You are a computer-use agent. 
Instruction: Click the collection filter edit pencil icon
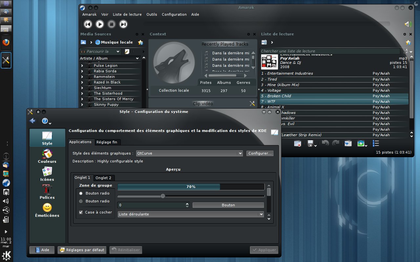coord(127,51)
